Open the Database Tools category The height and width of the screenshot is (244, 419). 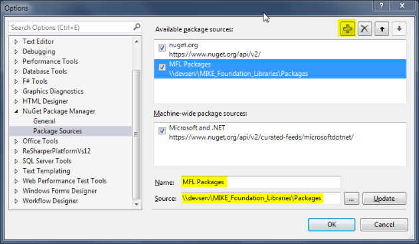click(45, 71)
